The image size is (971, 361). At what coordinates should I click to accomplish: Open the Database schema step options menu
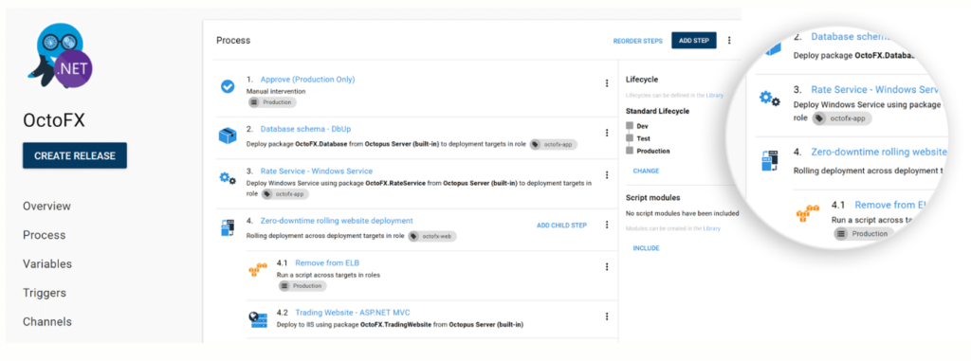(606, 133)
